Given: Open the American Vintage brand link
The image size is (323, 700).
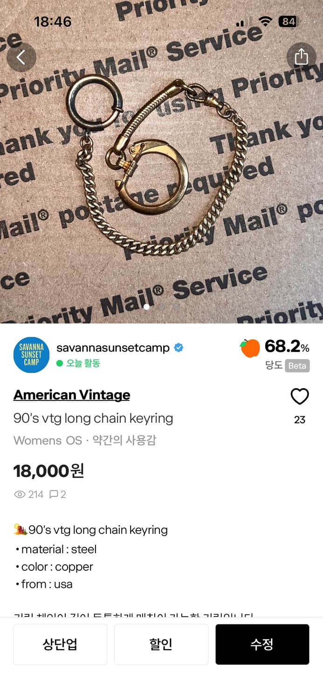Looking at the screenshot, I should [72, 395].
